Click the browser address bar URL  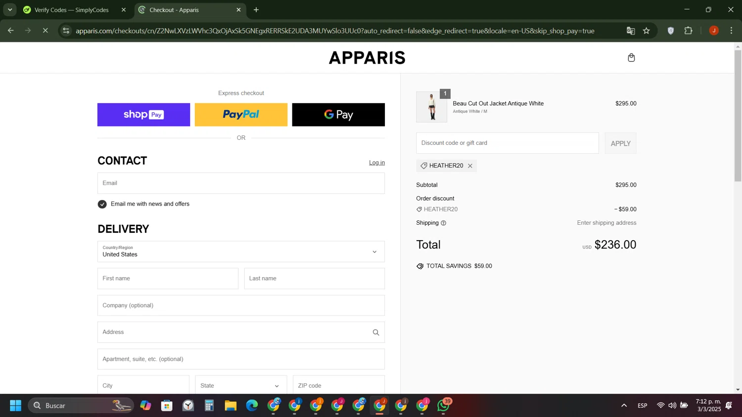point(335,31)
